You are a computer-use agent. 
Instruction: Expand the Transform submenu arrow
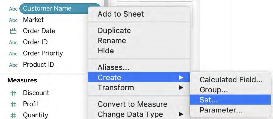[x=181, y=88]
